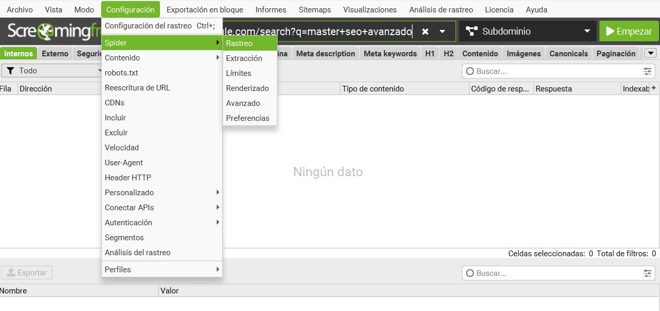The image size is (660, 311).
Task: Open advanced filter sliders beside top Buscar field
Action: pyautogui.click(x=647, y=71)
